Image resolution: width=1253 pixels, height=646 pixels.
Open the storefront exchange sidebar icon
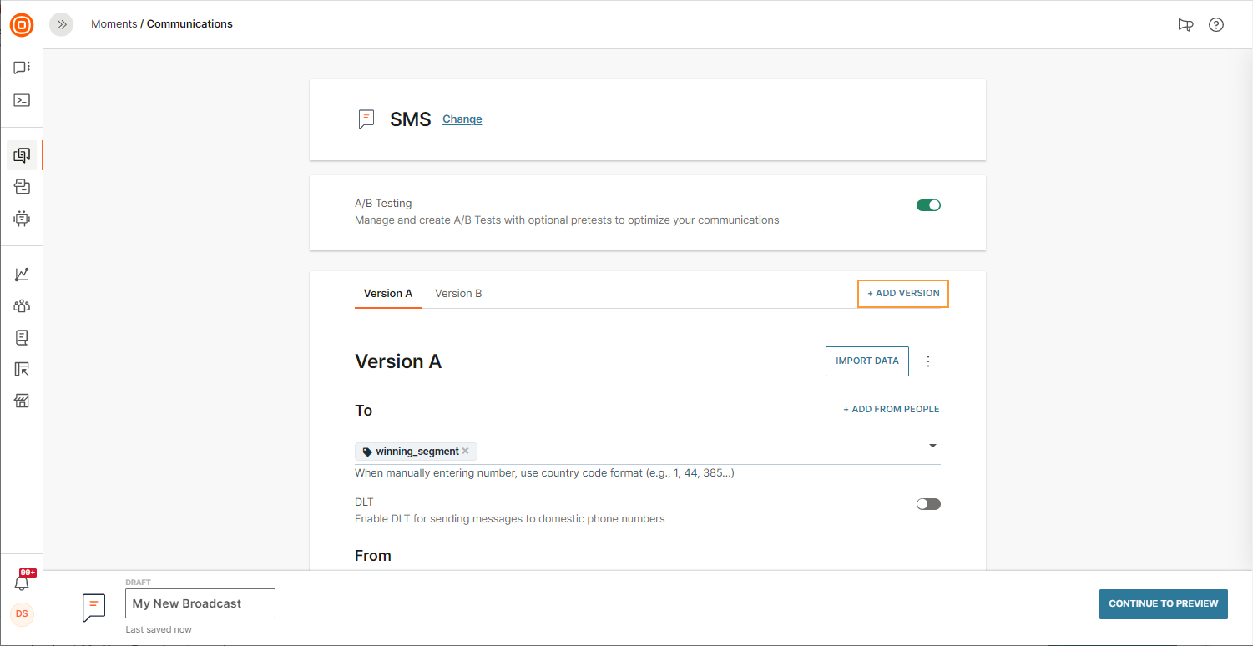pyautogui.click(x=22, y=401)
